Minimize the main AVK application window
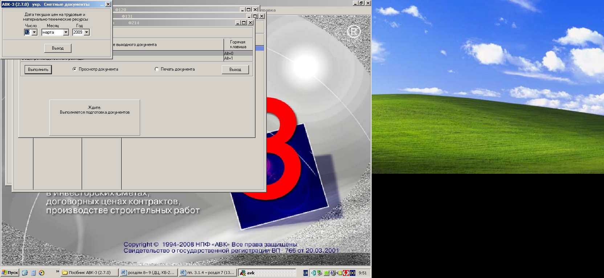The height and width of the screenshot is (278, 604). [356, 3]
